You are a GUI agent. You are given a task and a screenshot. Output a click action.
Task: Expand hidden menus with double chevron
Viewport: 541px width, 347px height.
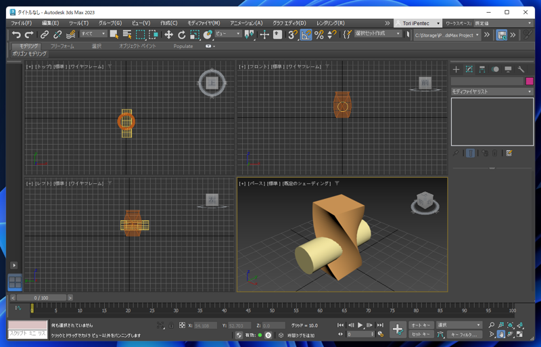pos(387,23)
